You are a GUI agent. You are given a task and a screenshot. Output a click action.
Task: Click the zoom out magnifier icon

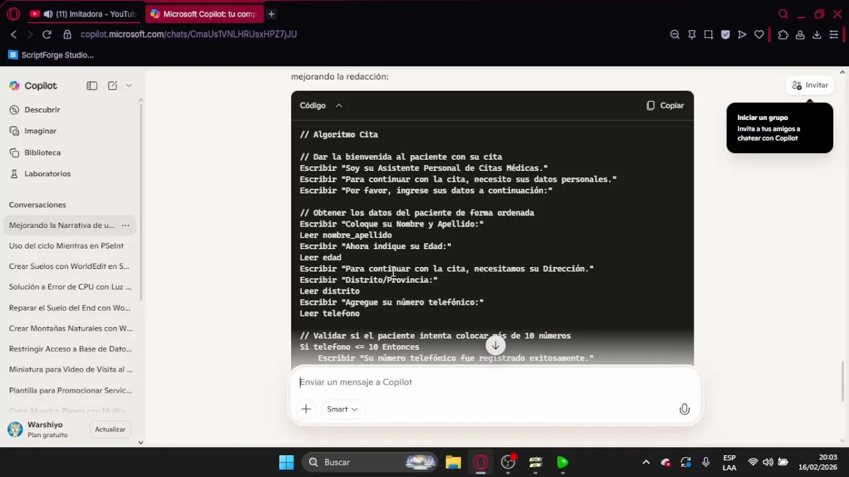click(675, 34)
